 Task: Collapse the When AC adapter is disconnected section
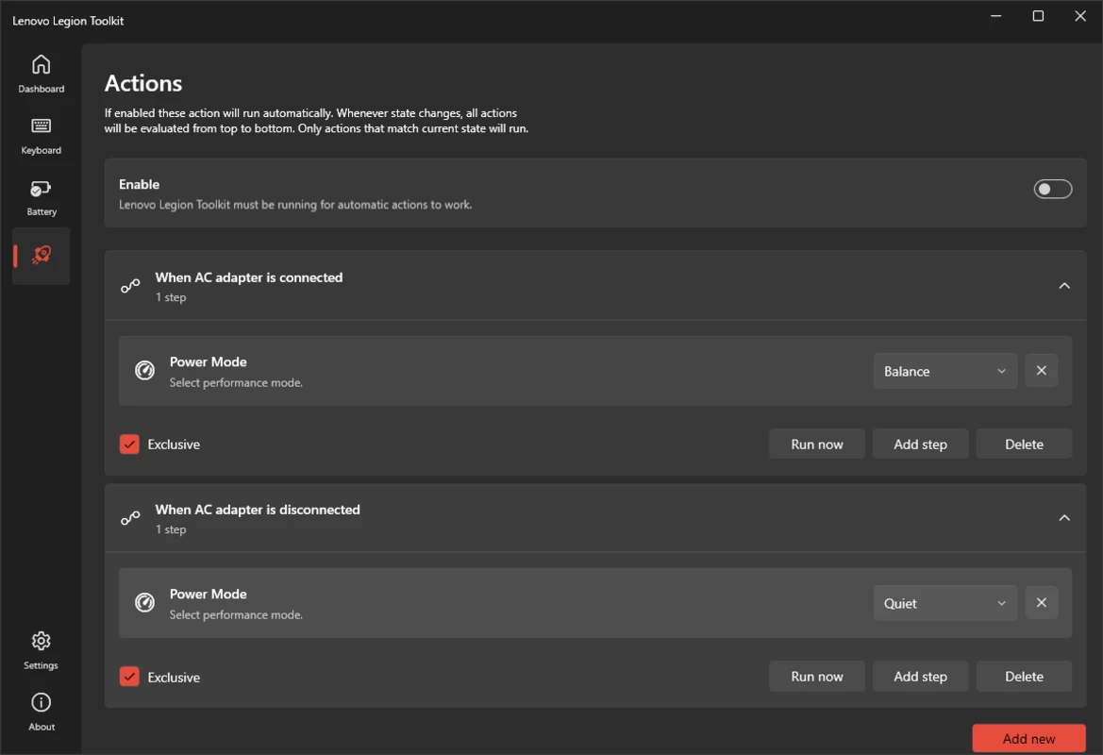(x=1064, y=518)
